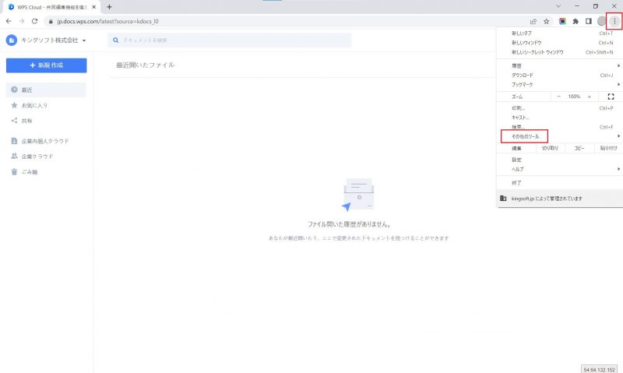623x373 pixels.
Task: Expand the ブックマーク bookmarks submenu
Action: [523, 83]
